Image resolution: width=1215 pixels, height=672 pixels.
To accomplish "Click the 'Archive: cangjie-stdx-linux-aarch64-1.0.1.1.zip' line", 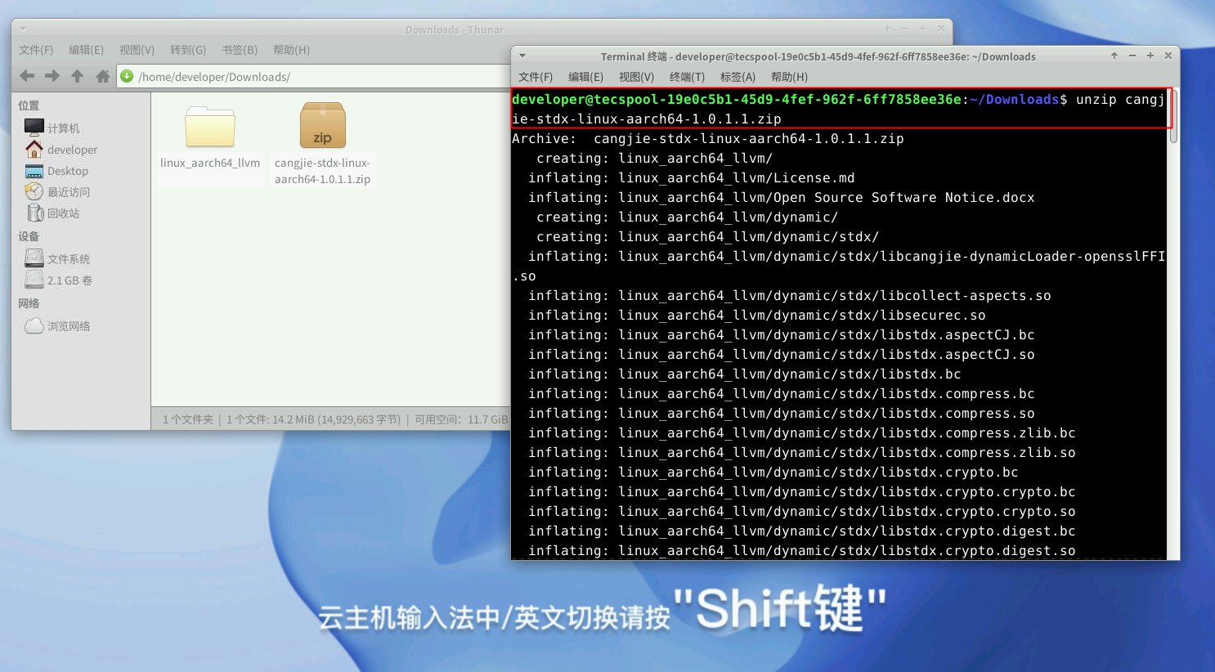I will click(708, 138).
